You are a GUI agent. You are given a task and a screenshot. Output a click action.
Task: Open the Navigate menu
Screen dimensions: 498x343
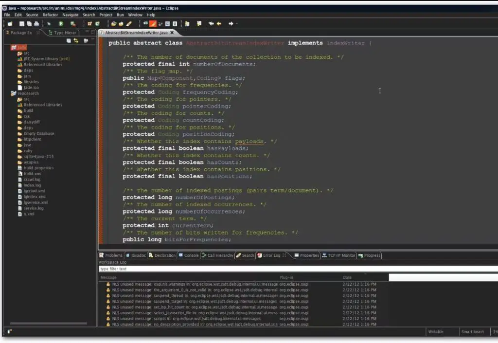click(x=70, y=15)
